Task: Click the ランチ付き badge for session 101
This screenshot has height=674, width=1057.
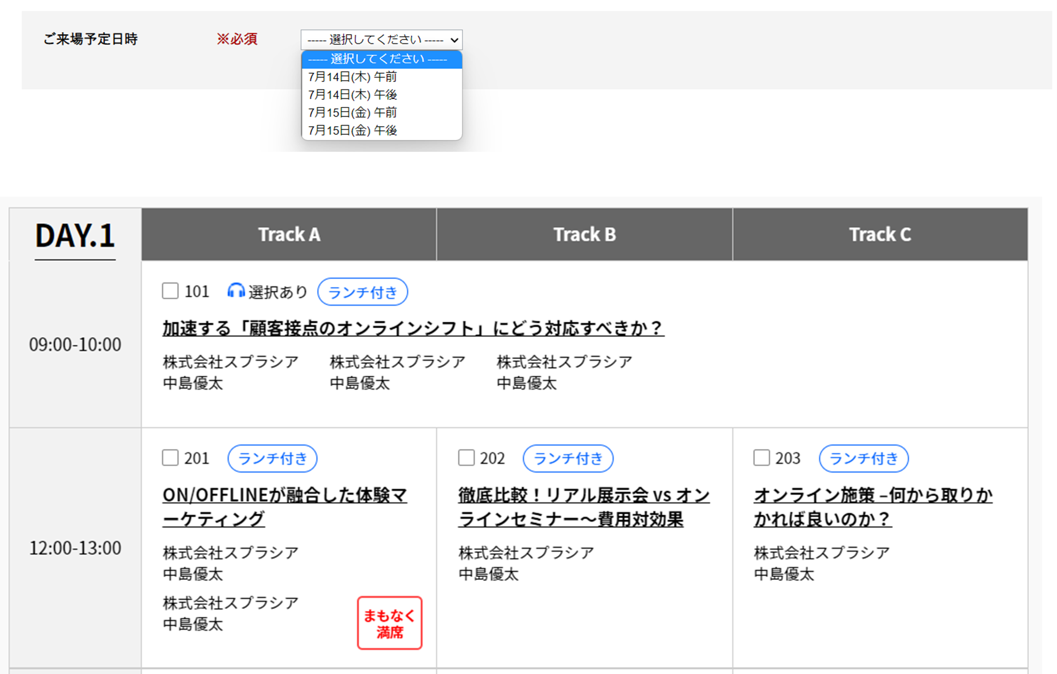Action: [362, 291]
